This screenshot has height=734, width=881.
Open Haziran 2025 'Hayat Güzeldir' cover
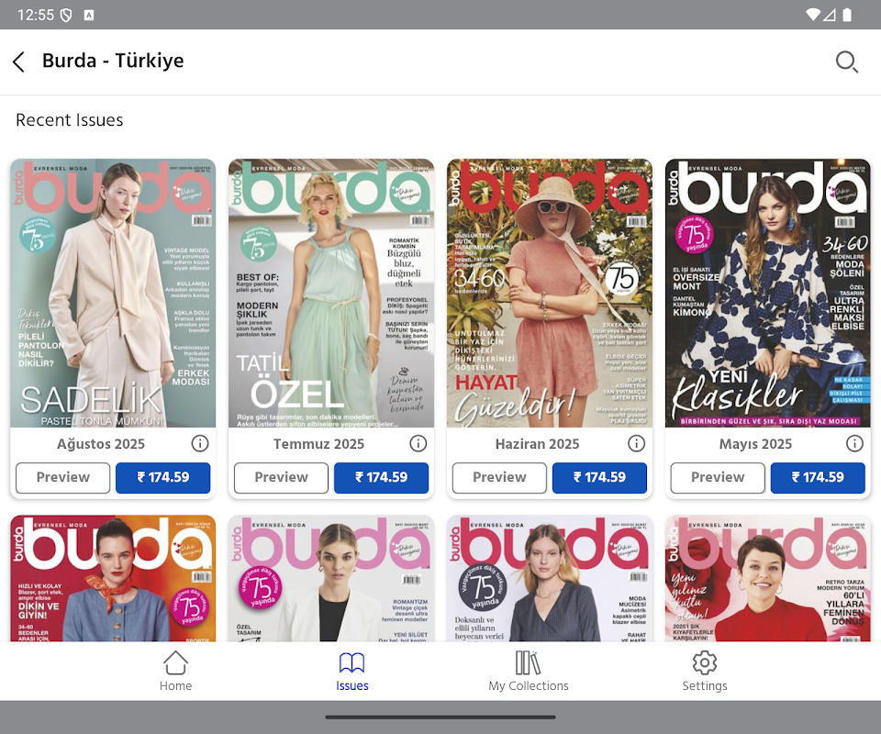(550, 294)
